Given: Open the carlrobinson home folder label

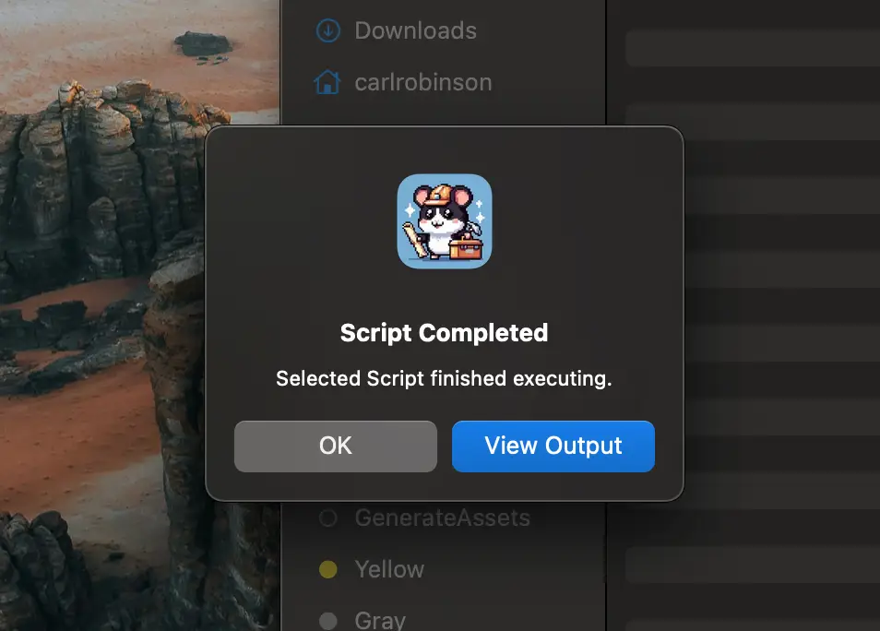Looking at the screenshot, I should pyautogui.click(x=423, y=82).
